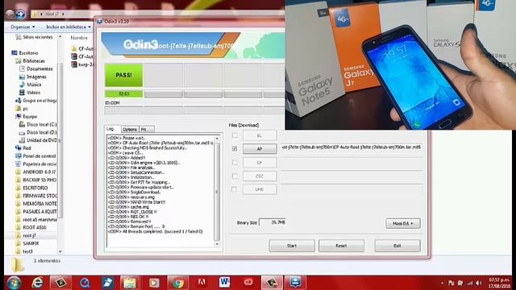Select Equipo in Explorer sidebar
516x290 pixels.
tap(27, 116)
